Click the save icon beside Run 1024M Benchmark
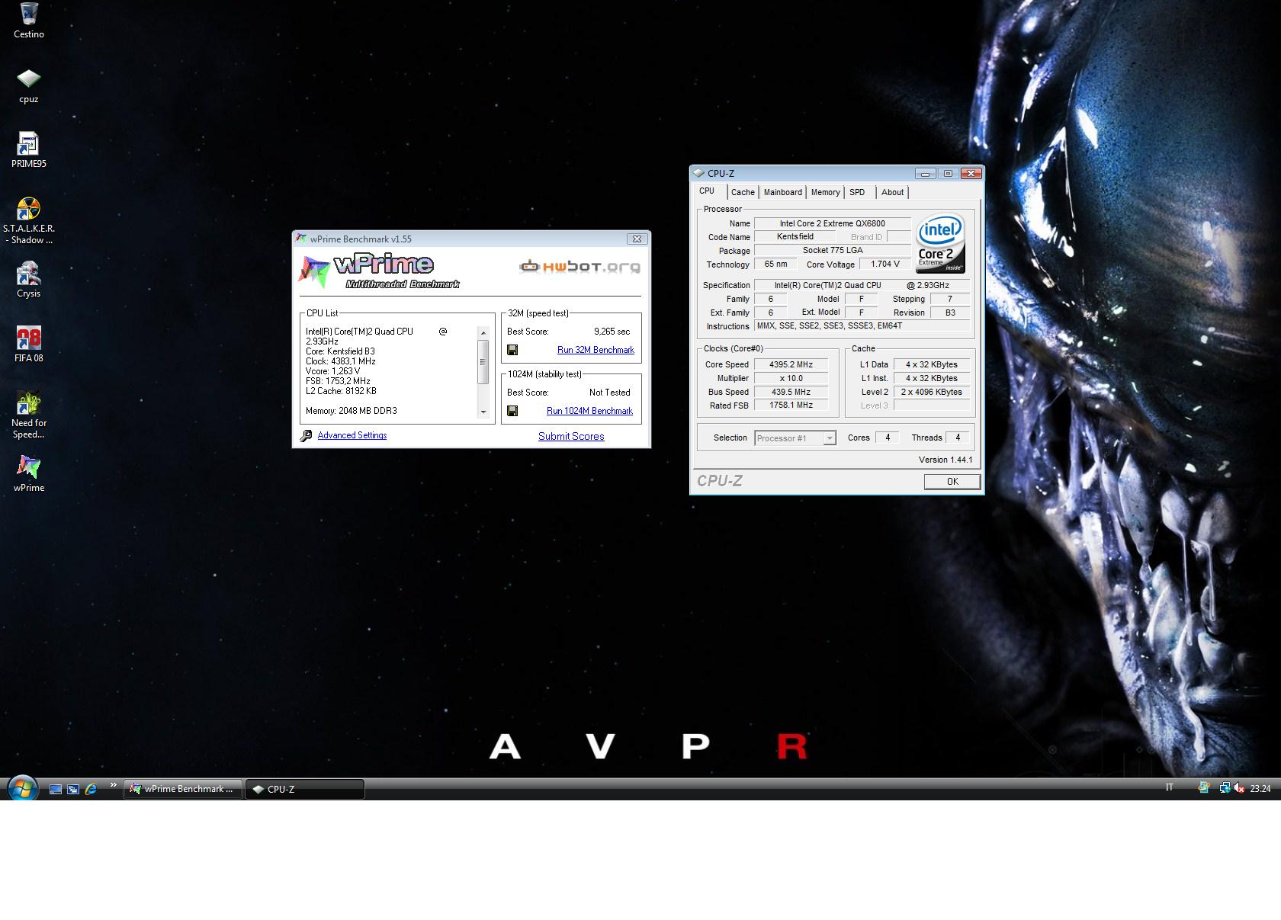Viewport: 1281px width, 920px height. [x=512, y=411]
